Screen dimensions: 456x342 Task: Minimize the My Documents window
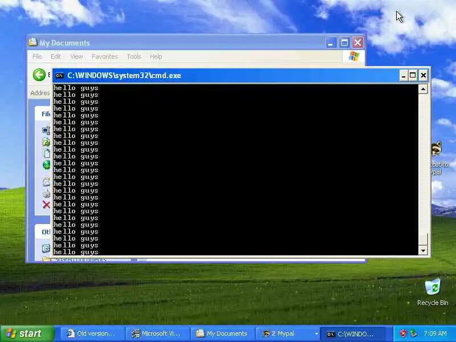331,43
